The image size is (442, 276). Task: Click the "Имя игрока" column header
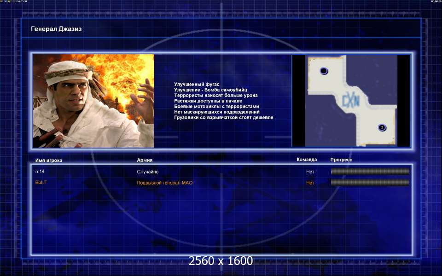48,160
